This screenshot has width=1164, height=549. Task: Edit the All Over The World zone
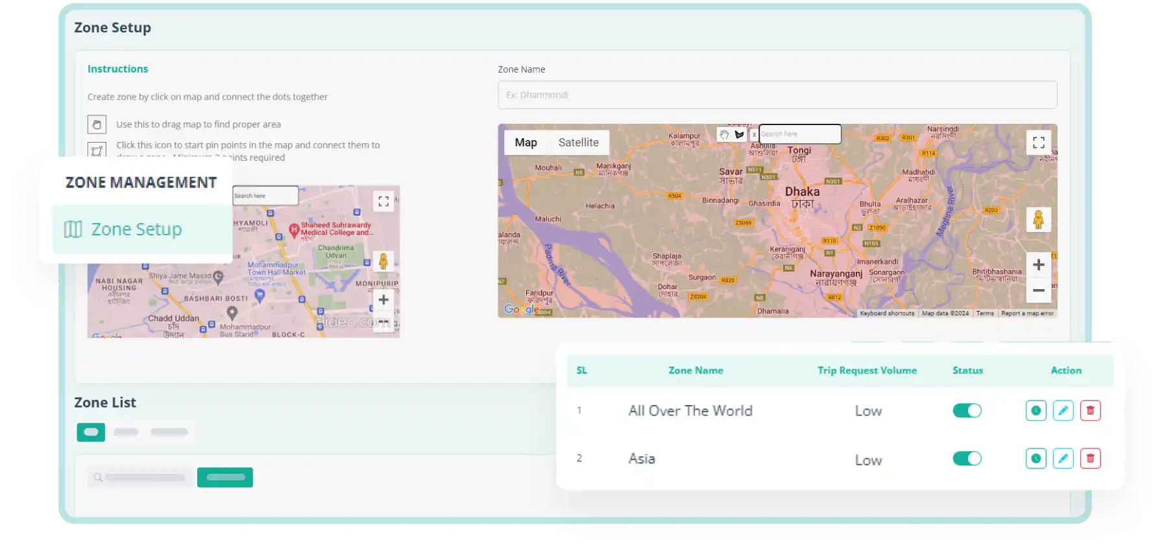pos(1063,410)
